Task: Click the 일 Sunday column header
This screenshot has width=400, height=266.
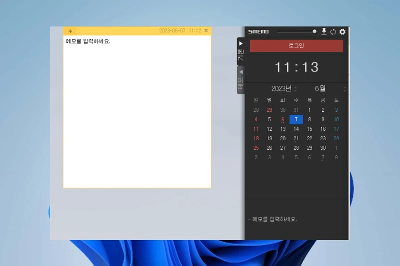Action: 256,100
